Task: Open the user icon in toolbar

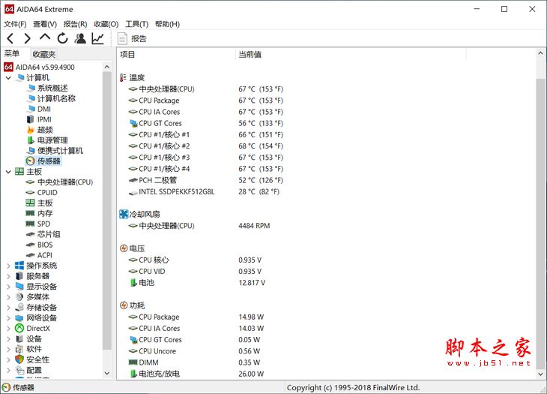Action: pyautogui.click(x=80, y=38)
